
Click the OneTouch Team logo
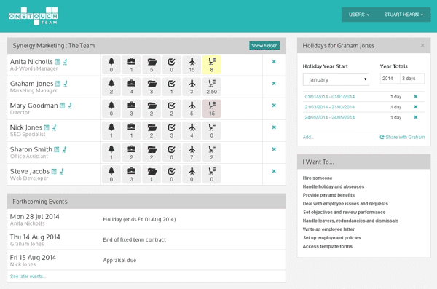click(34, 16)
